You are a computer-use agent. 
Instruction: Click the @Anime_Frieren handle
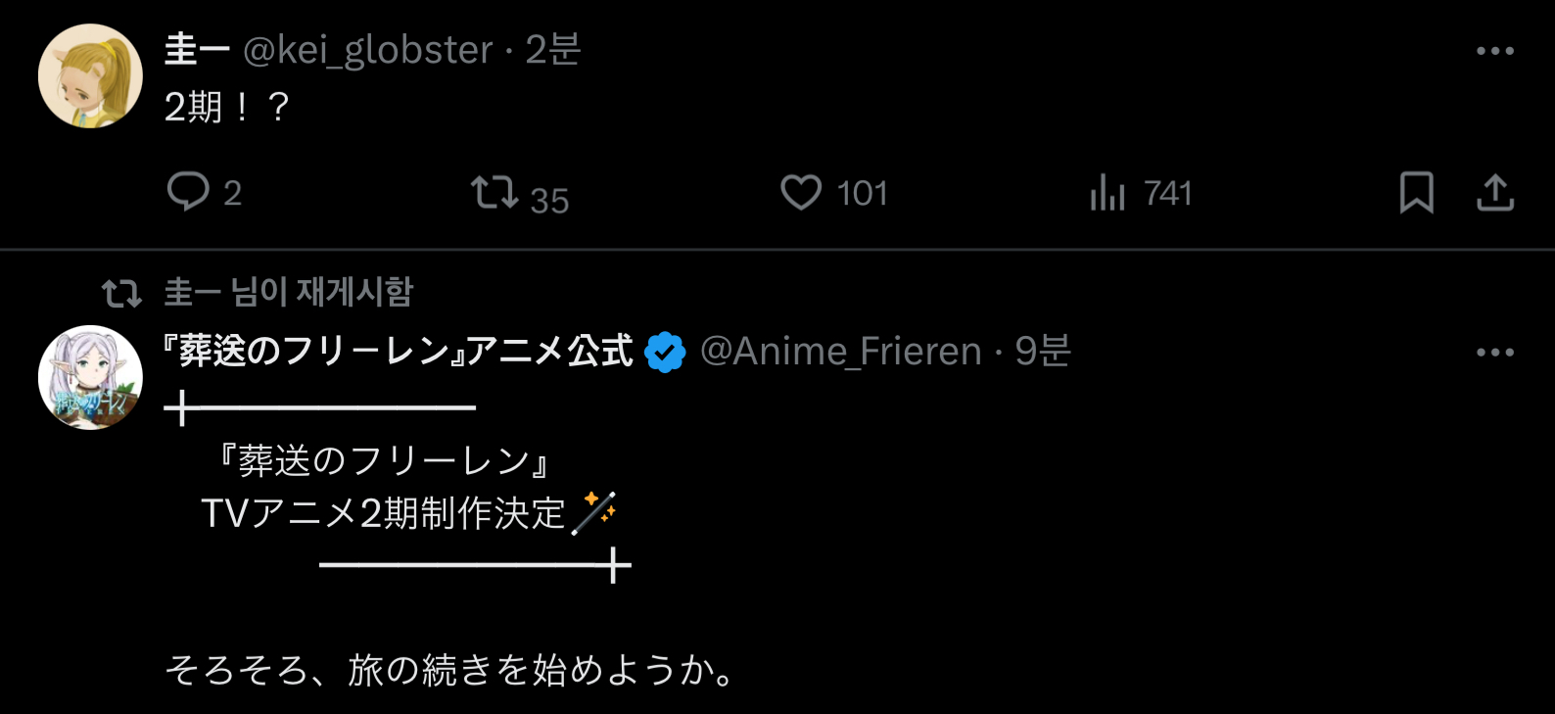pyautogui.click(x=840, y=352)
